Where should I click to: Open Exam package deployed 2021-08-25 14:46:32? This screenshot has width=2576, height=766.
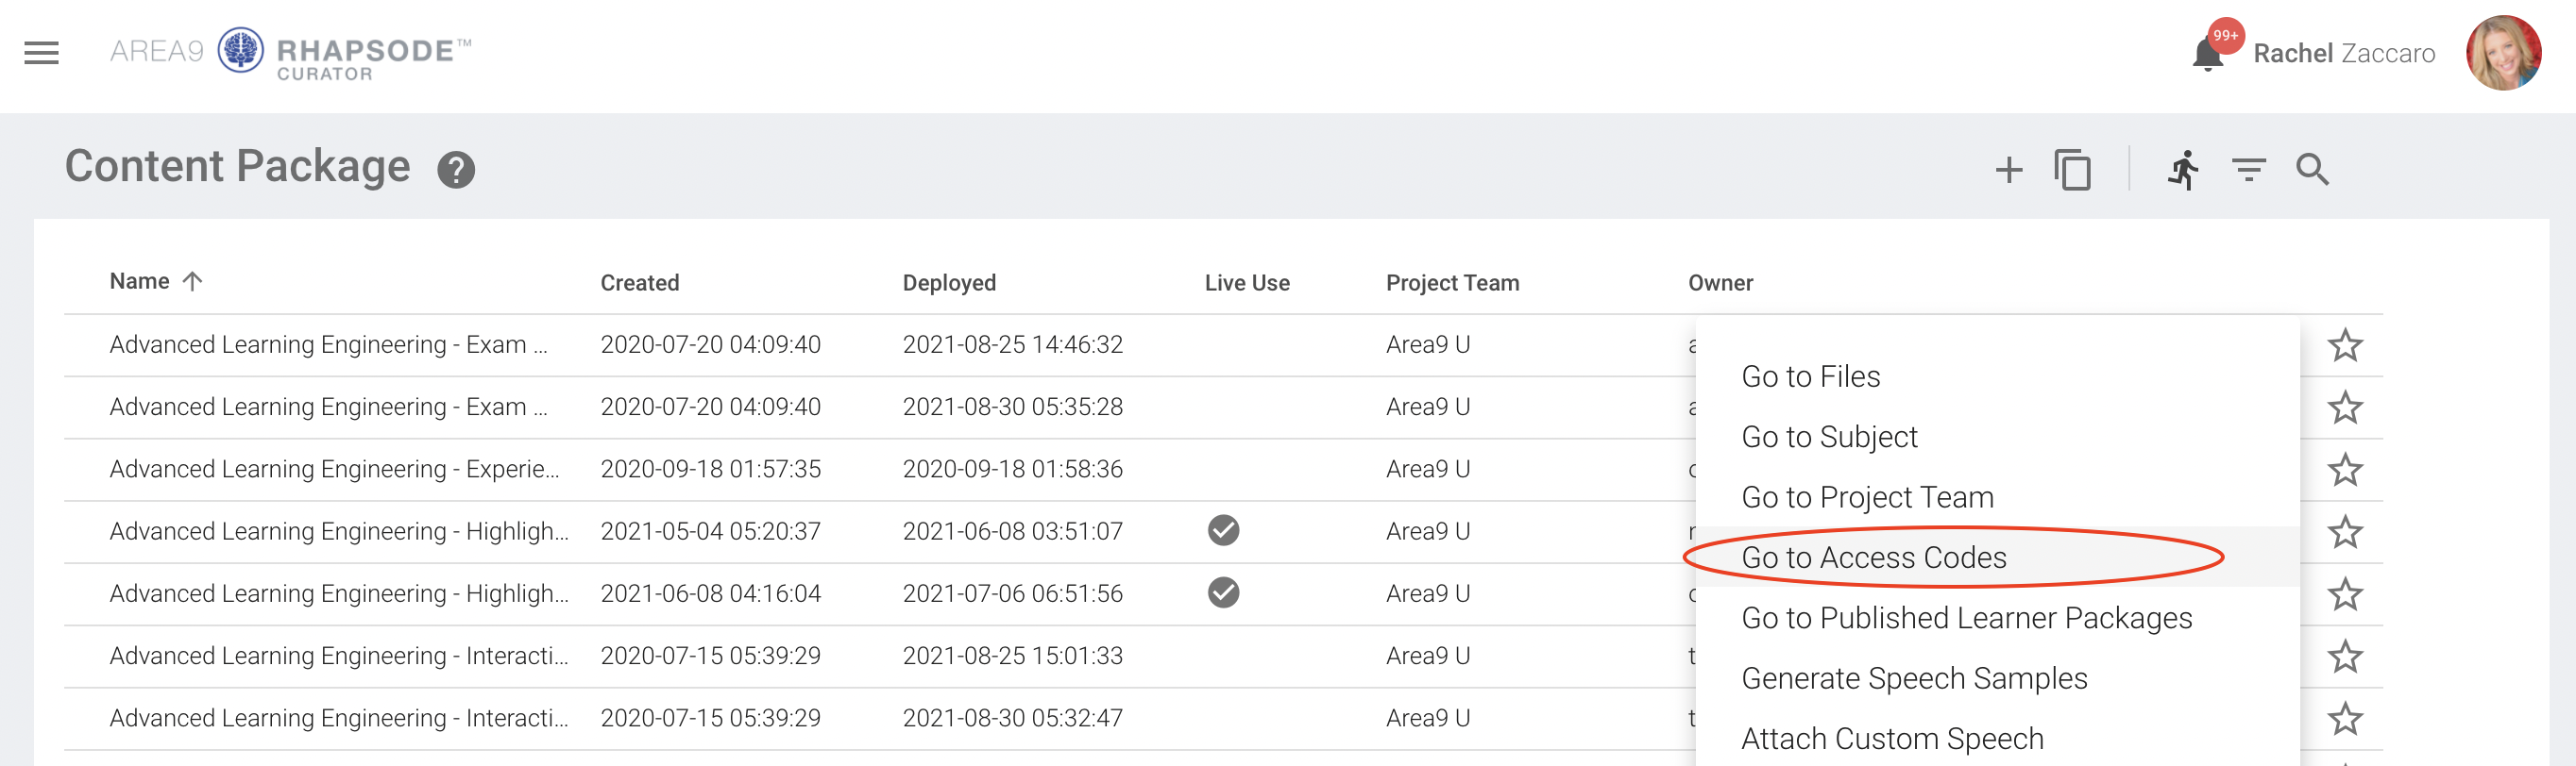coord(328,344)
